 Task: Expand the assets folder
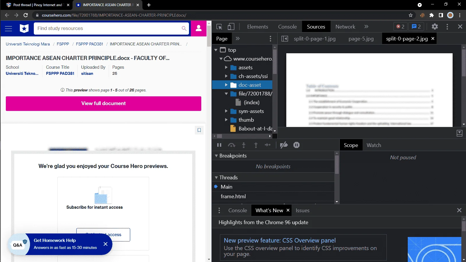226,68
